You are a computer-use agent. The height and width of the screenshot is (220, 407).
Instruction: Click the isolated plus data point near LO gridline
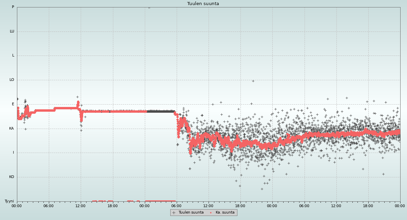253,81
